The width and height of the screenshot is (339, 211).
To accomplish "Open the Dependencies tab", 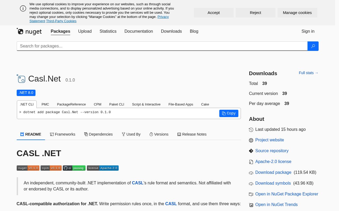I will (98, 134).
